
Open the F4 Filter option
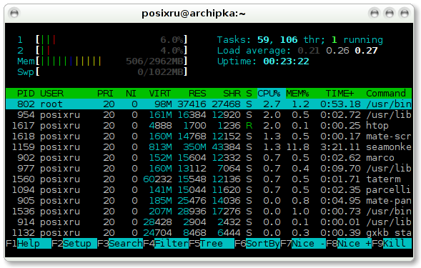pos(166,243)
